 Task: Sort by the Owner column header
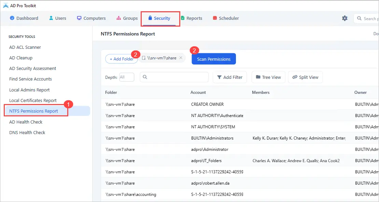tap(360, 92)
